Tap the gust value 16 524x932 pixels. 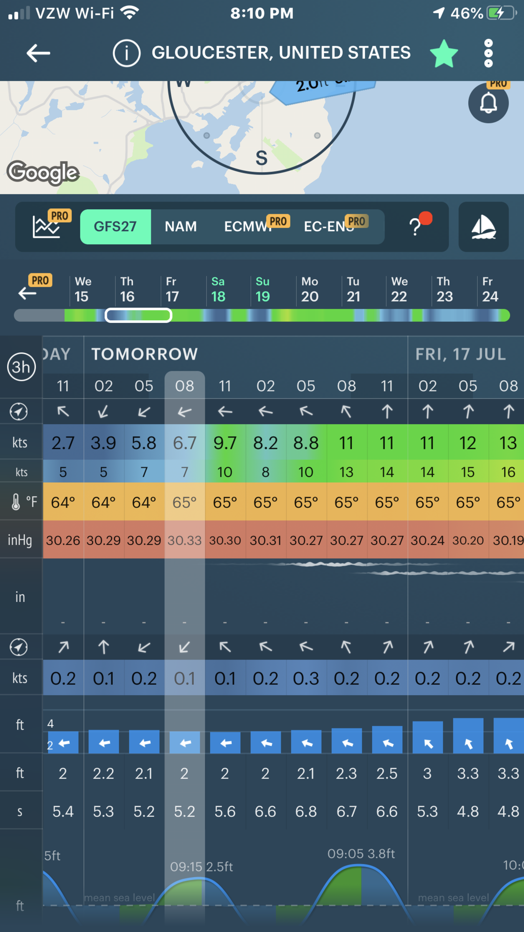click(508, 472)
